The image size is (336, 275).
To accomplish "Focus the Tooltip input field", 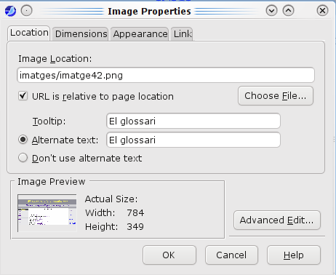I will pyautogui.click(x=193, y=121).
